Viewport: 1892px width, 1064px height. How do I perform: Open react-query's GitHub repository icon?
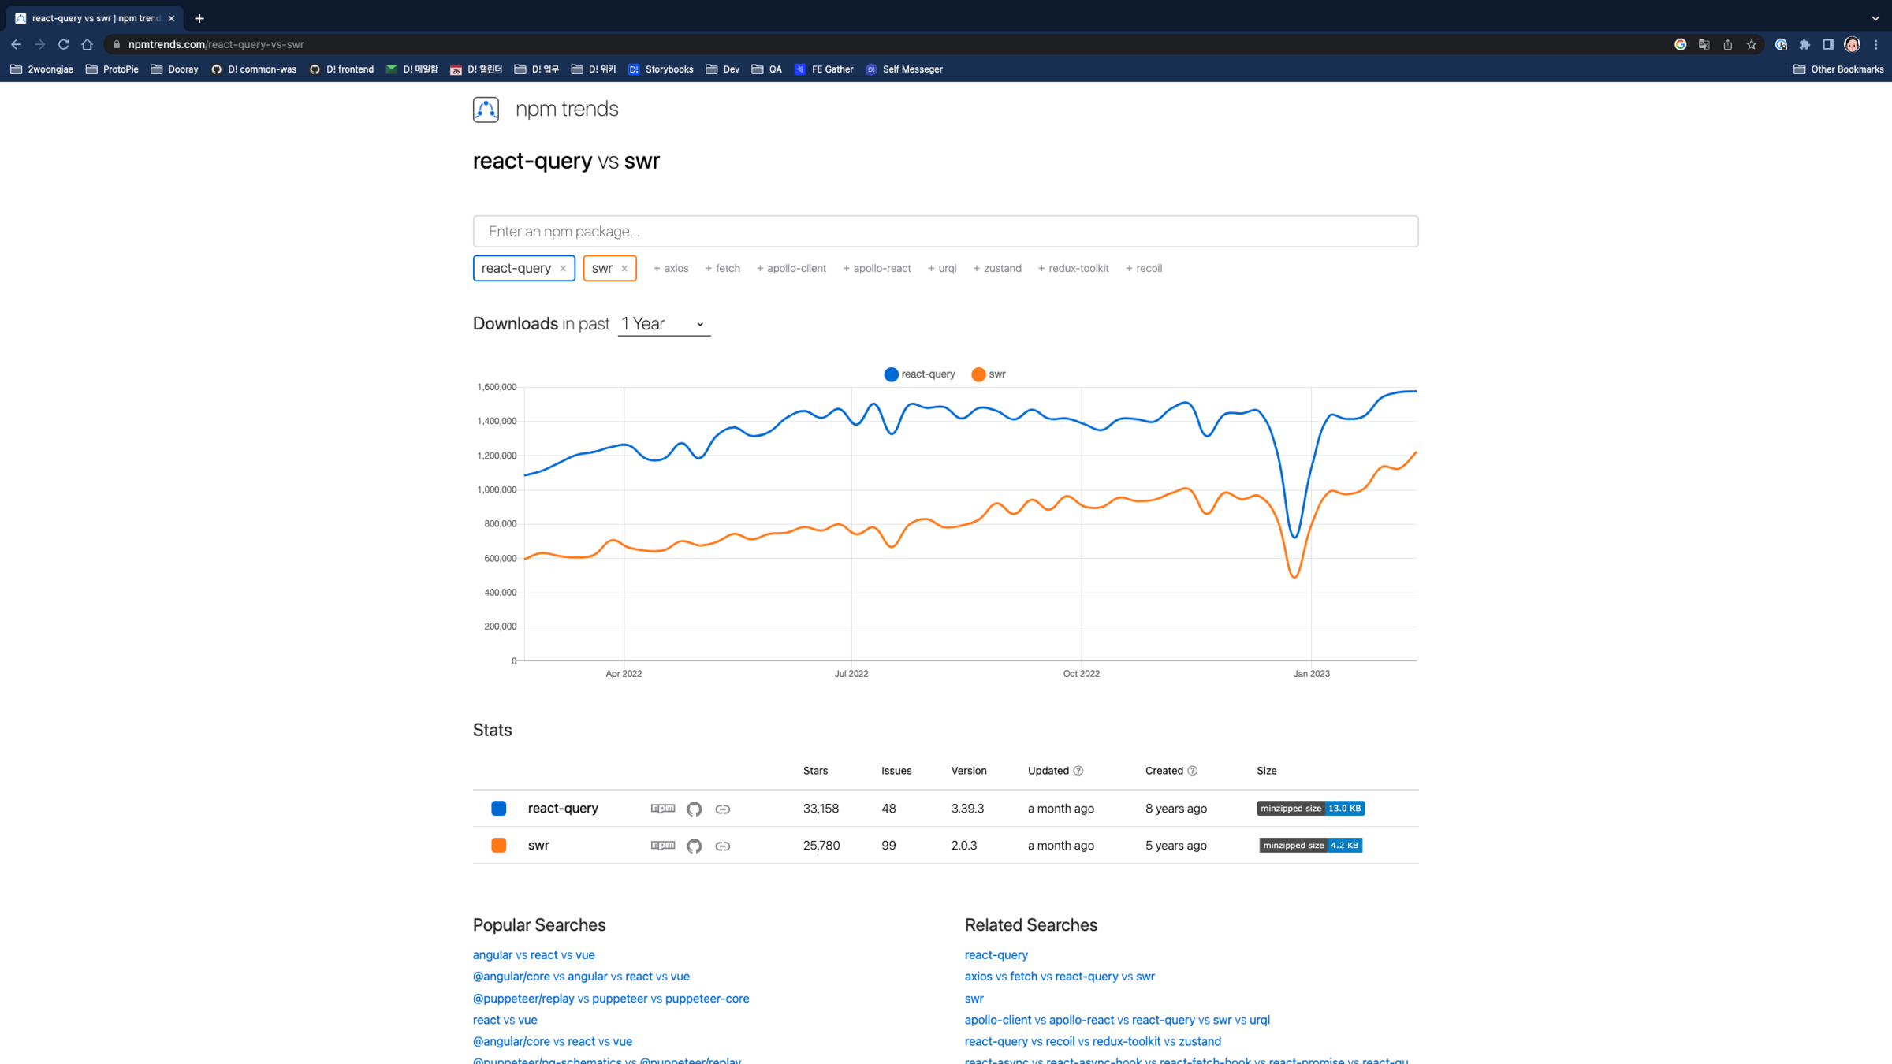click(694, 809)
